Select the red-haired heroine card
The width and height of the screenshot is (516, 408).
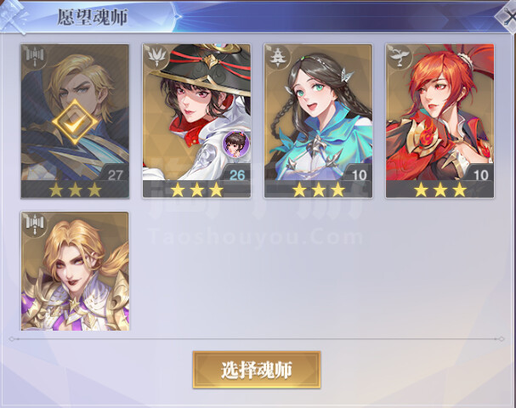pyautogui.click(x=440, y=121)
